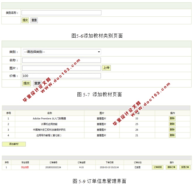View image for Adobe Premiere 从入门到精通
The width and height of the screenshot is (194, 186).
click(x=101, y=119)
